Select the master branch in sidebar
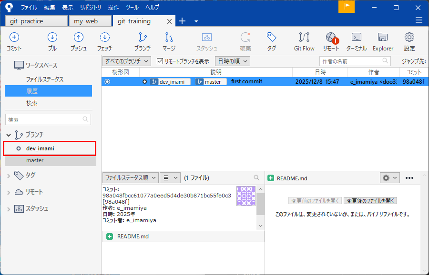 click(35, 161)
